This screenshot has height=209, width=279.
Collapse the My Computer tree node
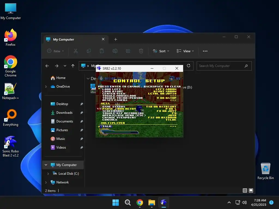pos(46,165)
